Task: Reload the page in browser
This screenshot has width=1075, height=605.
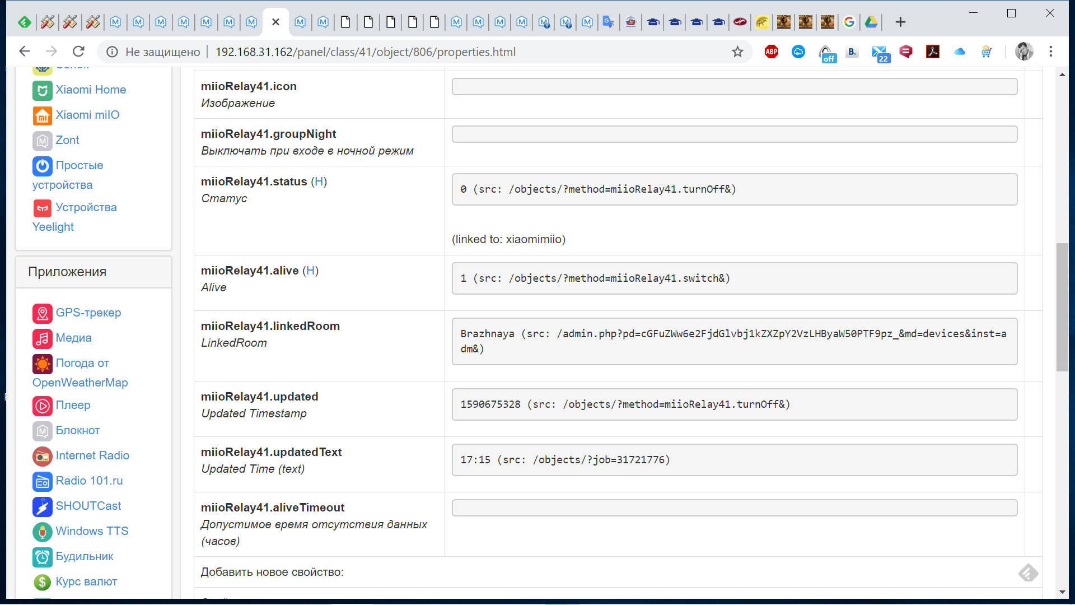Action: [x=78, y=52]
